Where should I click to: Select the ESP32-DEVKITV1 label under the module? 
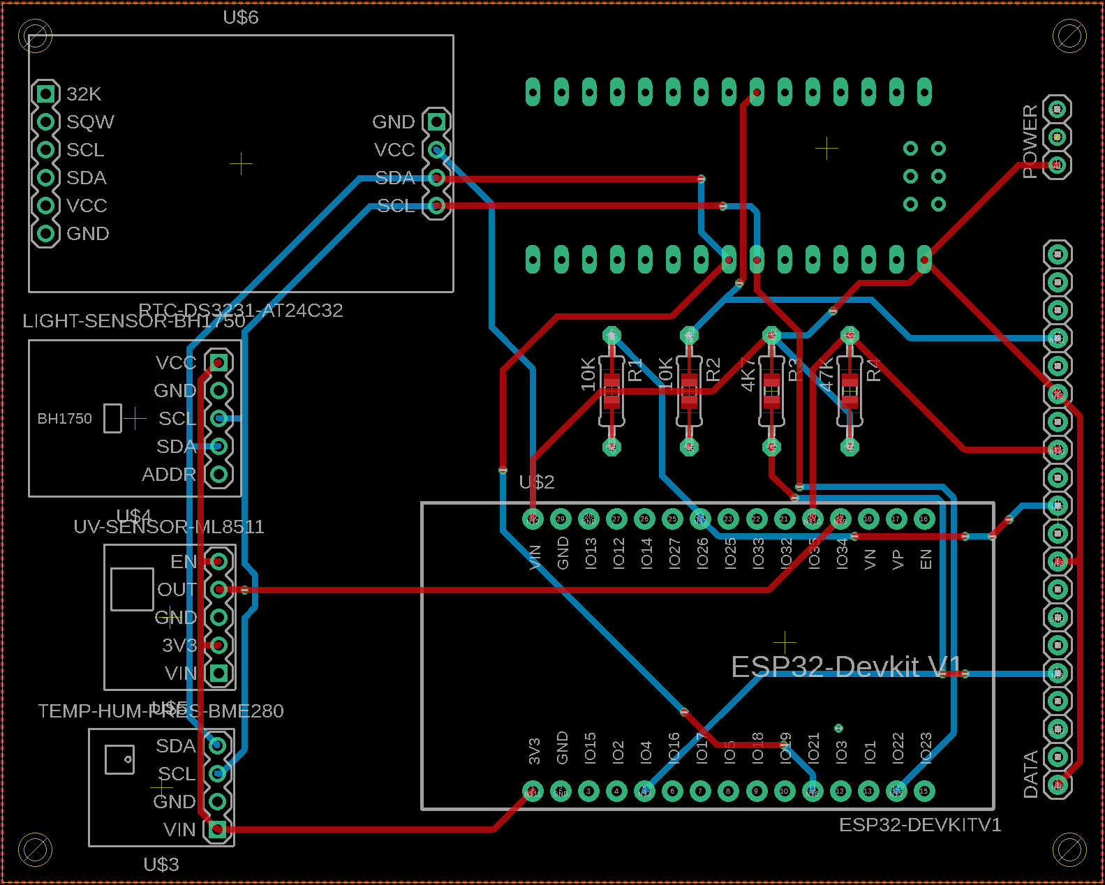[920, 825]
